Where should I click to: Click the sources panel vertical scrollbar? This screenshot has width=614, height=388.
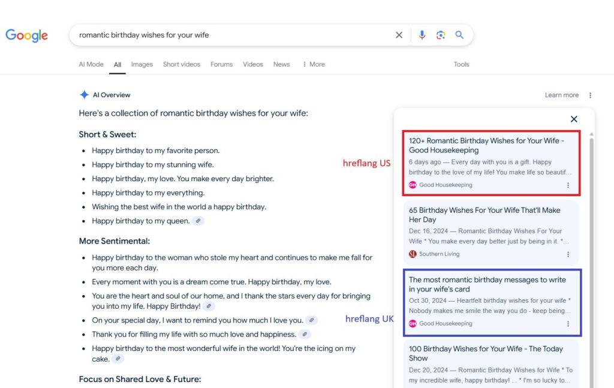pos(591,240)
